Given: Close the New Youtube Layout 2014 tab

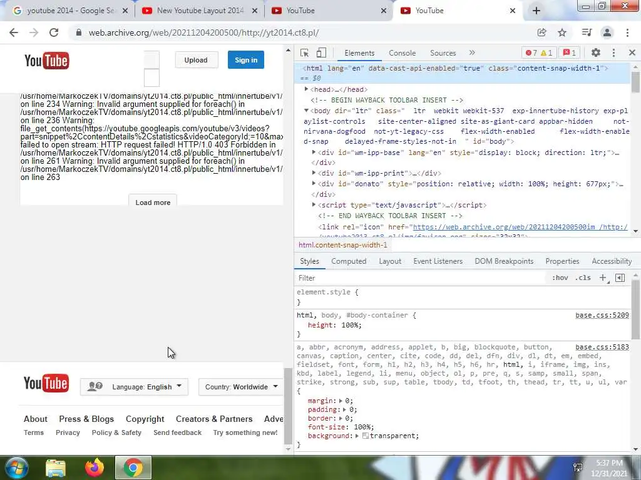Looking at the screenshot, I should (255, 11).
